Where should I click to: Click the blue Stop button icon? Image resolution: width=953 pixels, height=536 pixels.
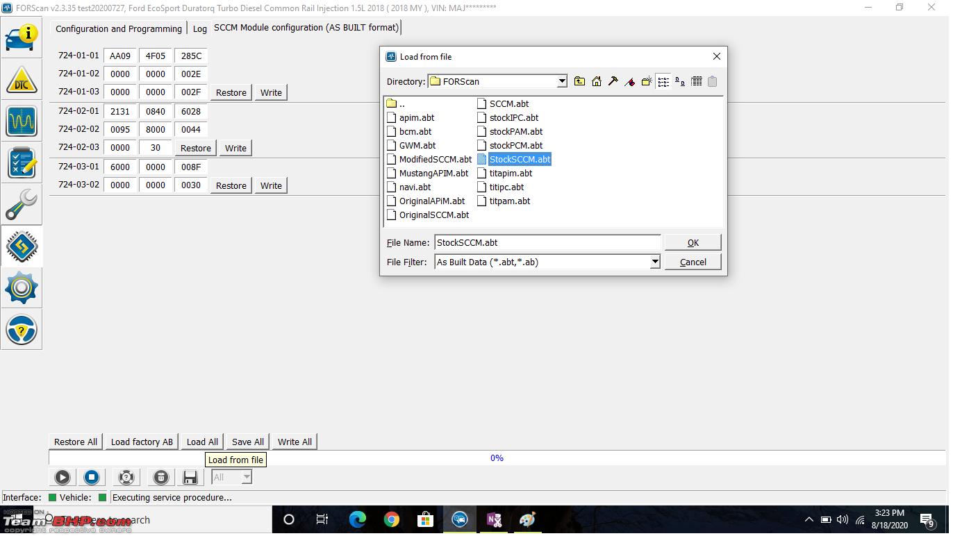pyautogui.click(x=91, y=478)
